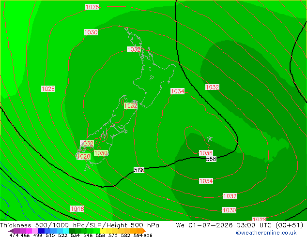Click the 510 legend value

pyautogui.click(x=50, y=235)
